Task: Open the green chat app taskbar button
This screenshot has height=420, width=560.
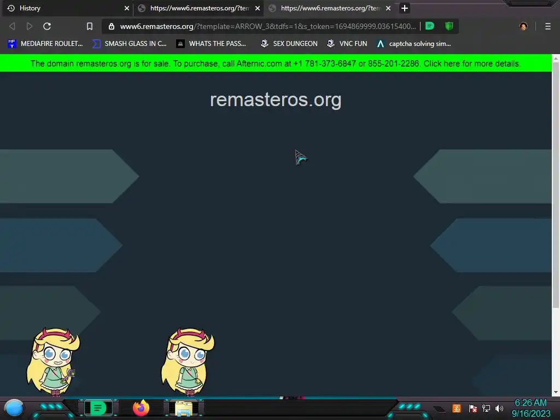Action: [x=98, y=408]
